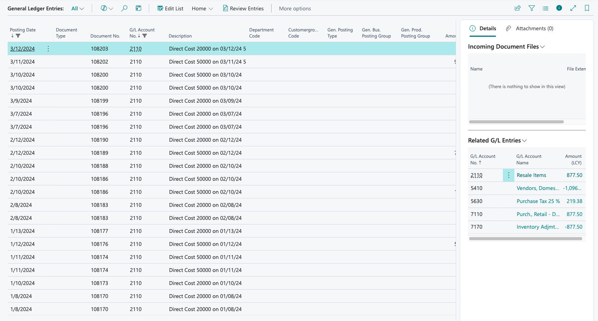Click the analyze mode icon beside the search
This screenshot has height=321, width=598.
click(138, 8)
